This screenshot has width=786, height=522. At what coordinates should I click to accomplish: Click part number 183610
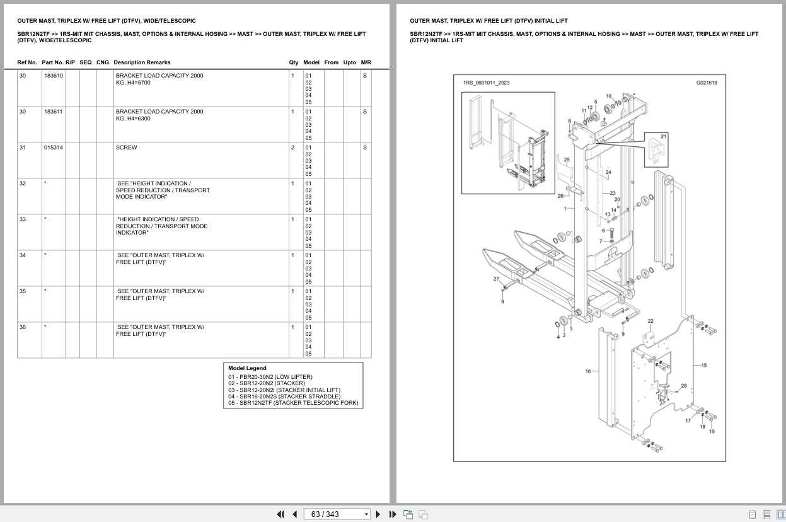tap(53, 76)
